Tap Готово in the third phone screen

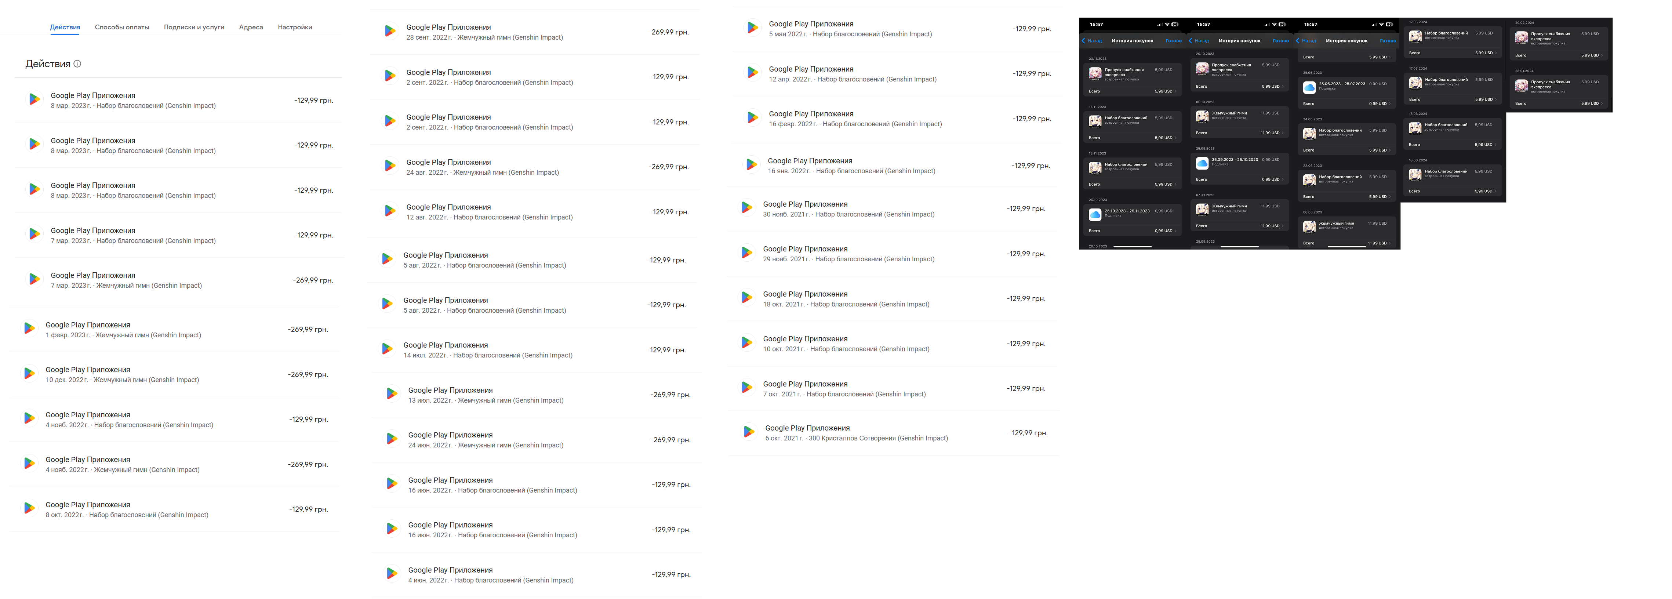pyautogui.click(x=1388, y=41)
